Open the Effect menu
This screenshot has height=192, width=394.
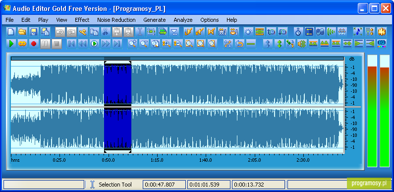(82, 20)
